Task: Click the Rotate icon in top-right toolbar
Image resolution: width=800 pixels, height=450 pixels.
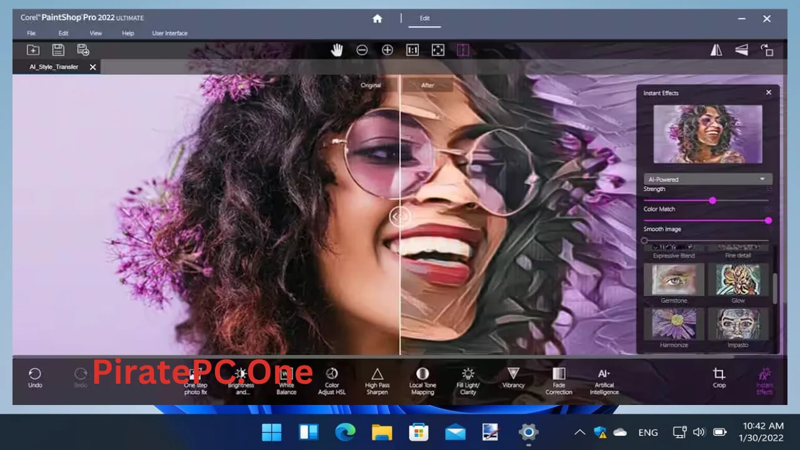Action: (x=767, y=50)
